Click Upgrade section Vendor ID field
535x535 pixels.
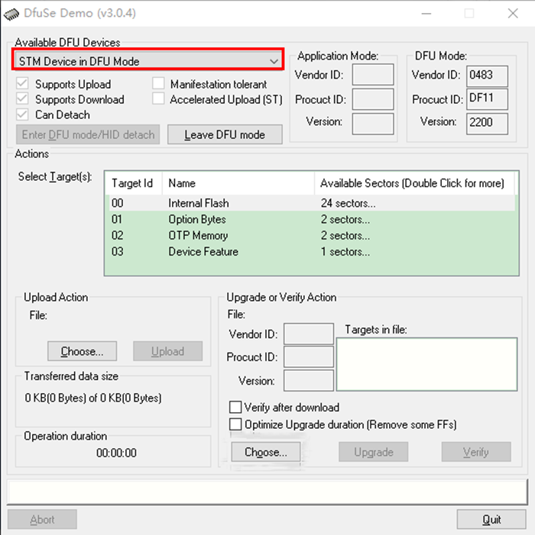[x=309, y=334]
